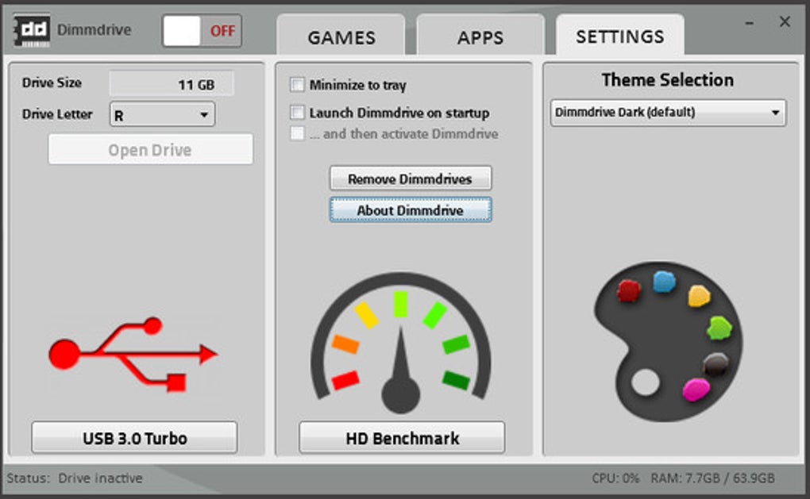Check the 'and then activate Dimmdrive' box
Image resolution: width=810 pixels, height=499 pixels.
point(298,133)
